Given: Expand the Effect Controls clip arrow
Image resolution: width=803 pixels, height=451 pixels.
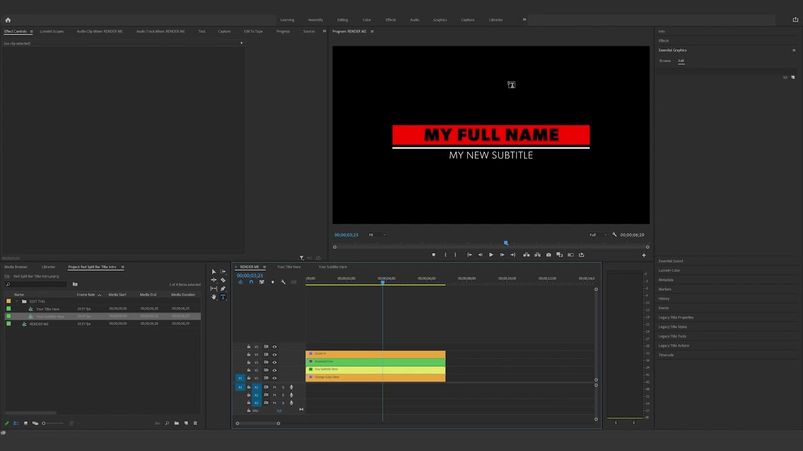Looking at the screenshot, I should [x=242, y=43].
